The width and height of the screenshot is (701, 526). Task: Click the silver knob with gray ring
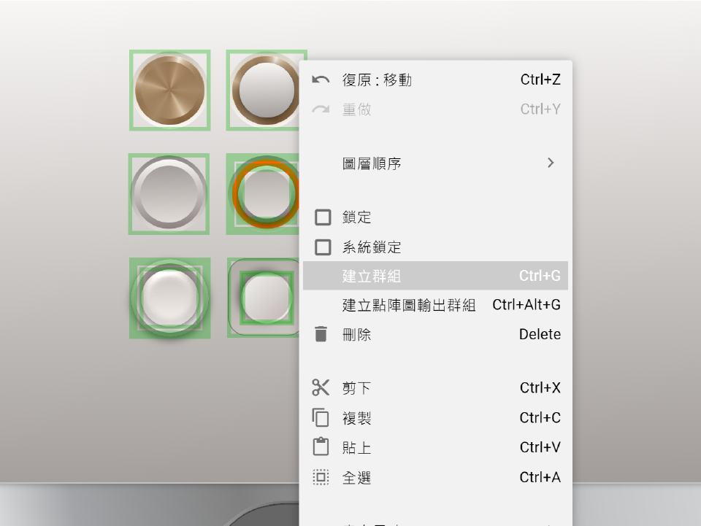pos(169,194)
